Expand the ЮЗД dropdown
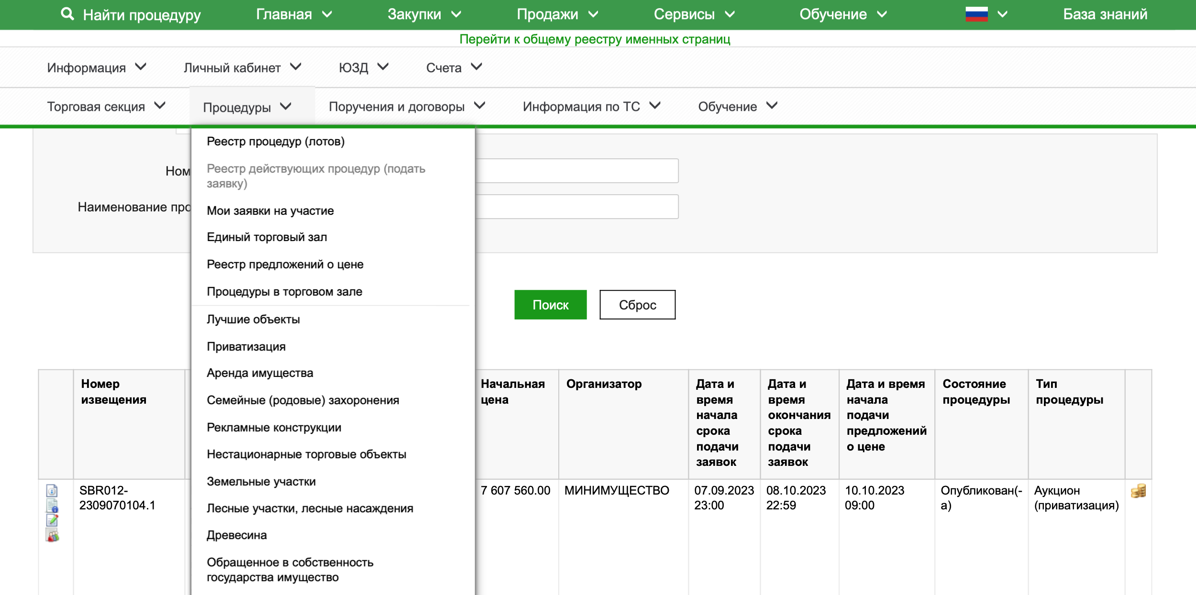The height and width of the screenshot is (595, 1196). tap(364, 67)
